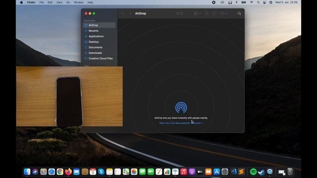Open Launchpad from the Dock

(44, 172)
